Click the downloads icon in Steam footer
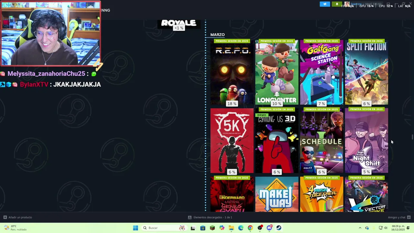The image size is (414, 233). (190, 217)
